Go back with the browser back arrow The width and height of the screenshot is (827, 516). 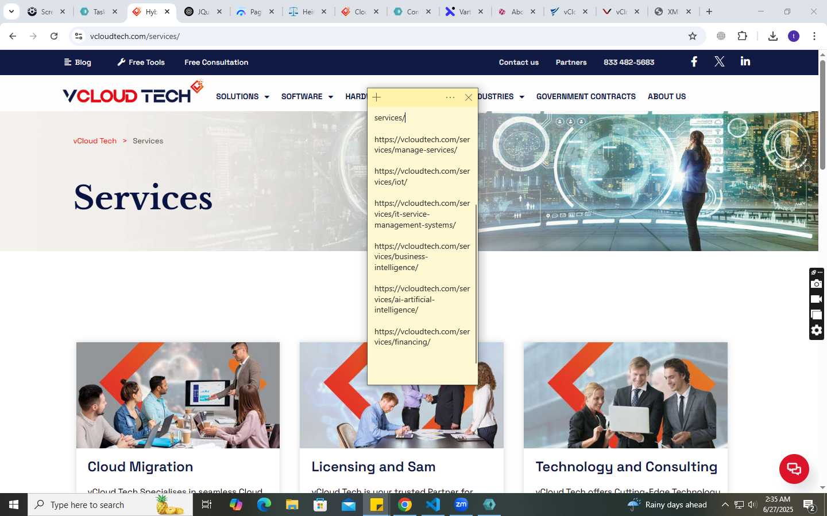pyautogui.click(x=13, y=36)
